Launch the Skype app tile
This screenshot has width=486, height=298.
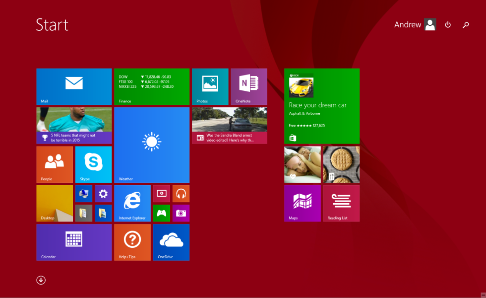(x=93, y=164)
